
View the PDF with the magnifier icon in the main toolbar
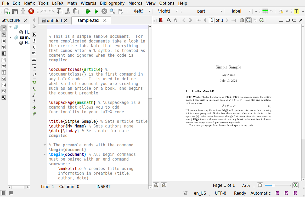tap(112, 11)
